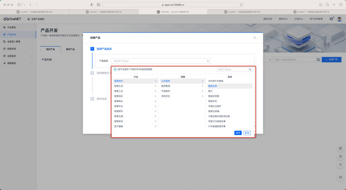Open the user avatar in top bar
This screenshot has width=346, height=190.
[x=340, y=19]
